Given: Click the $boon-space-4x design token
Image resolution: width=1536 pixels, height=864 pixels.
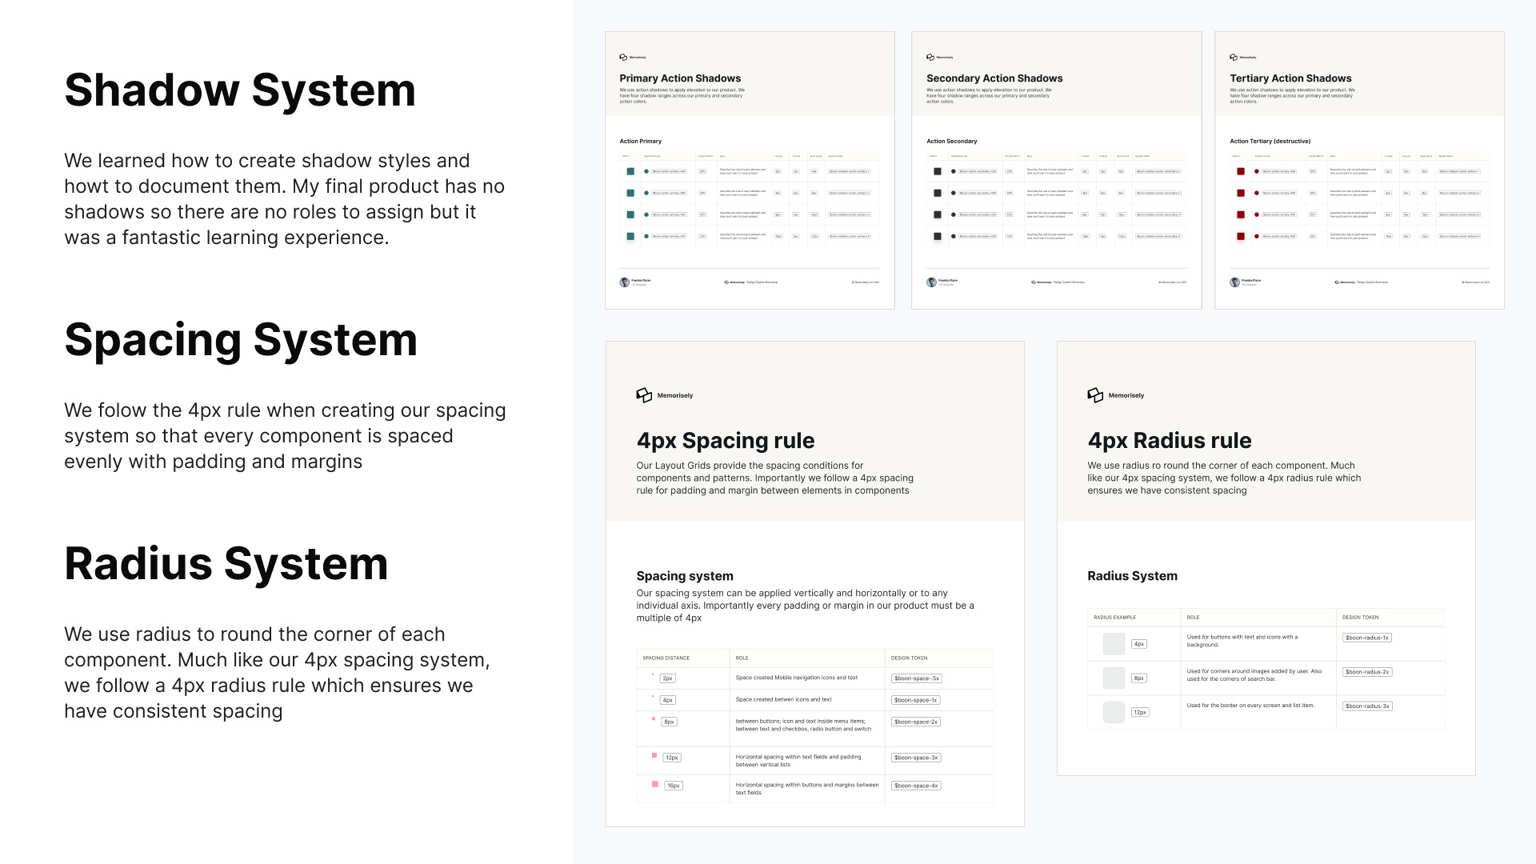Looking at the screenshot, I should coord(916,786).
